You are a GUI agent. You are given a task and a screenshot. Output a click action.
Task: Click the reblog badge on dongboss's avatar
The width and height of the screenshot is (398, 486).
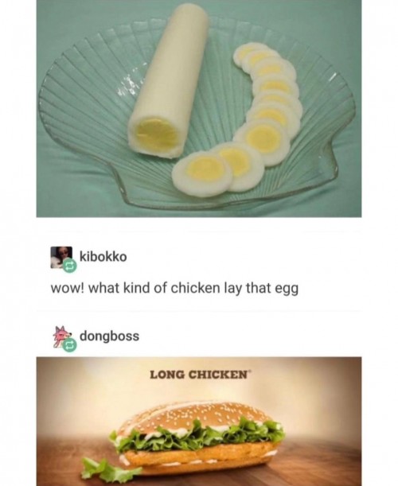point(69,345)
